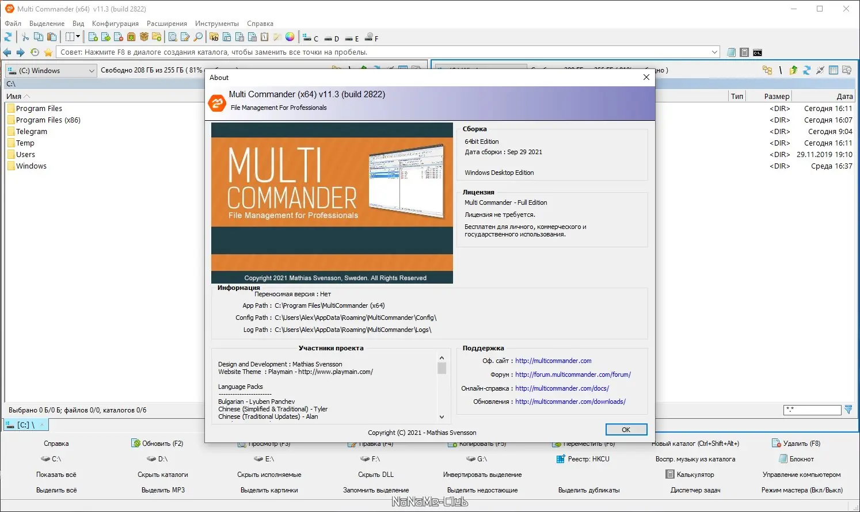Click the credits list scroll down arrow

[442, 417]
